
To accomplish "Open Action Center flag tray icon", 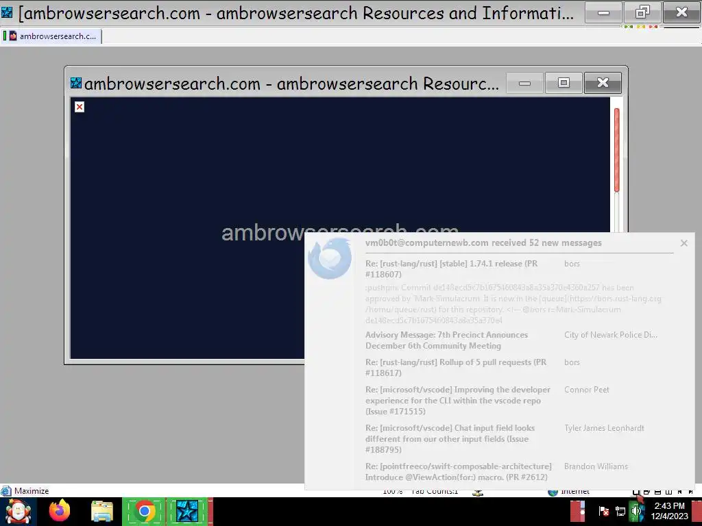I will point(603,511).
